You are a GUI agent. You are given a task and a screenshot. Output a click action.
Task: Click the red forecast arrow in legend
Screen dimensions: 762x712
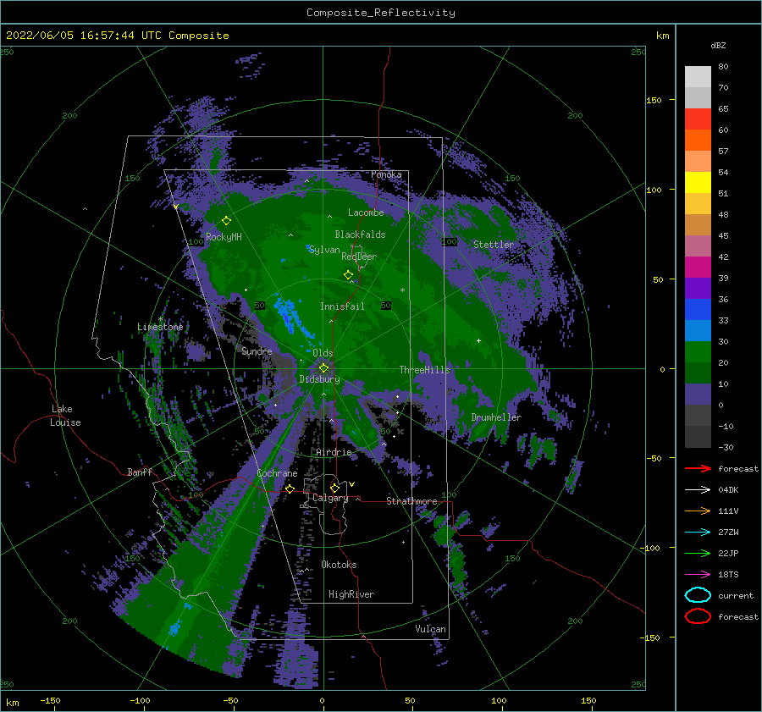pos(698,468)
